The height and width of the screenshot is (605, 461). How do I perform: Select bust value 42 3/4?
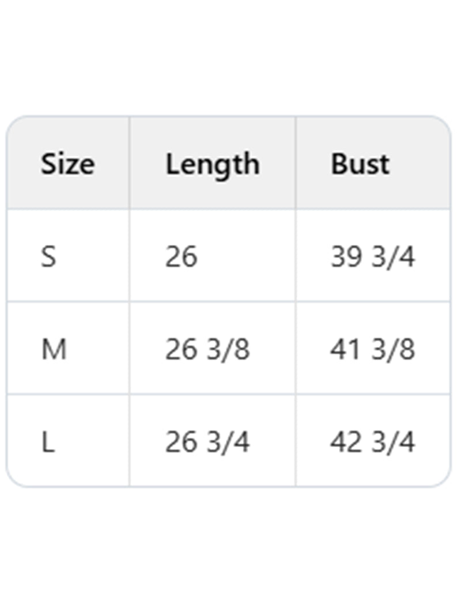point(372,442)
